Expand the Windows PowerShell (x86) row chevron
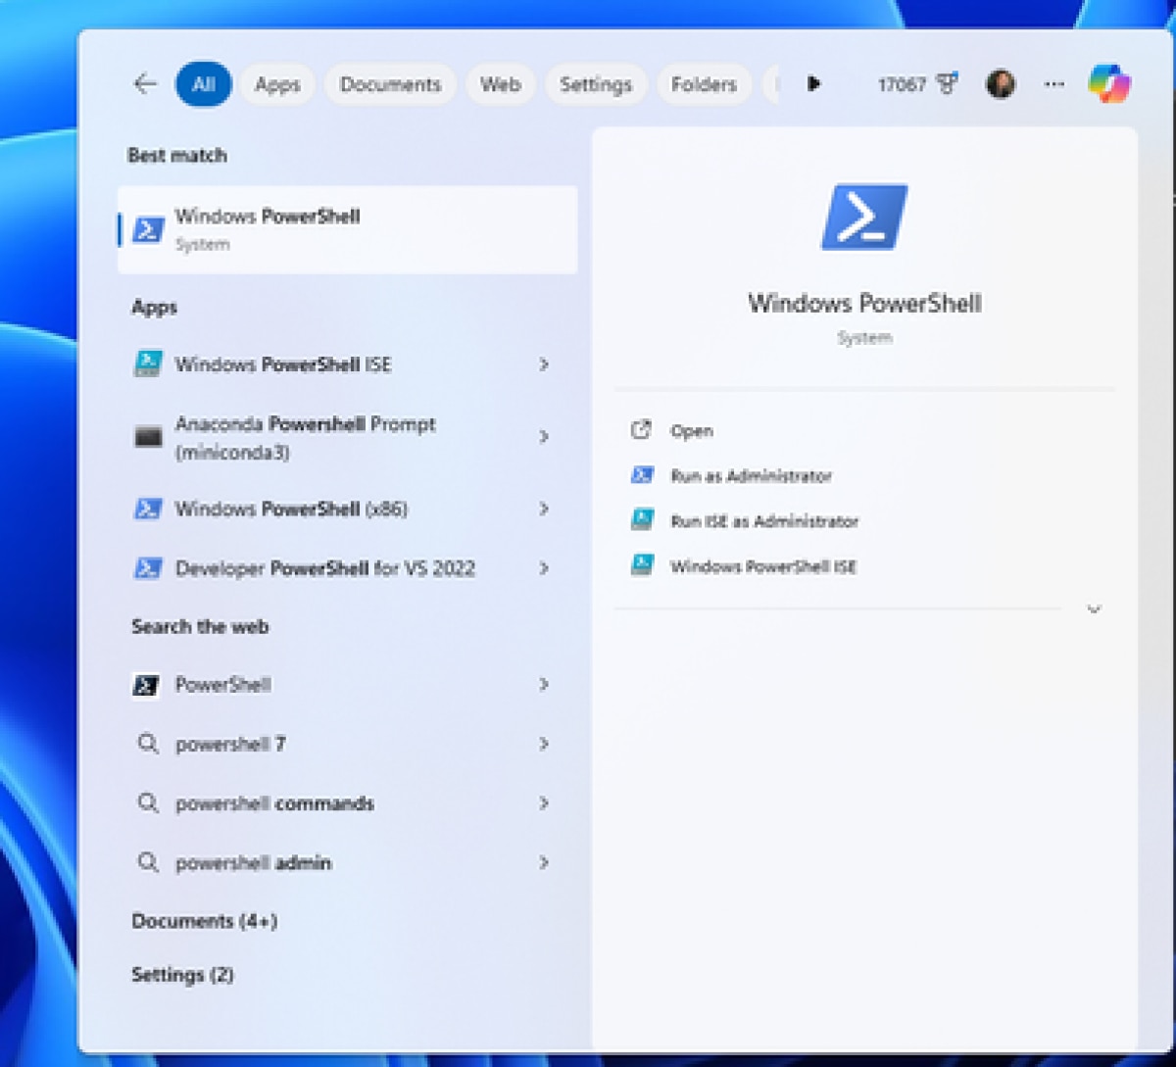Viewport: 1176px width, 1067px height. click(x=544, y=509)
